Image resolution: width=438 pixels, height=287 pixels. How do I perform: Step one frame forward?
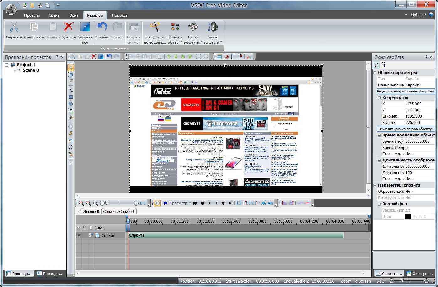[216, 203]
